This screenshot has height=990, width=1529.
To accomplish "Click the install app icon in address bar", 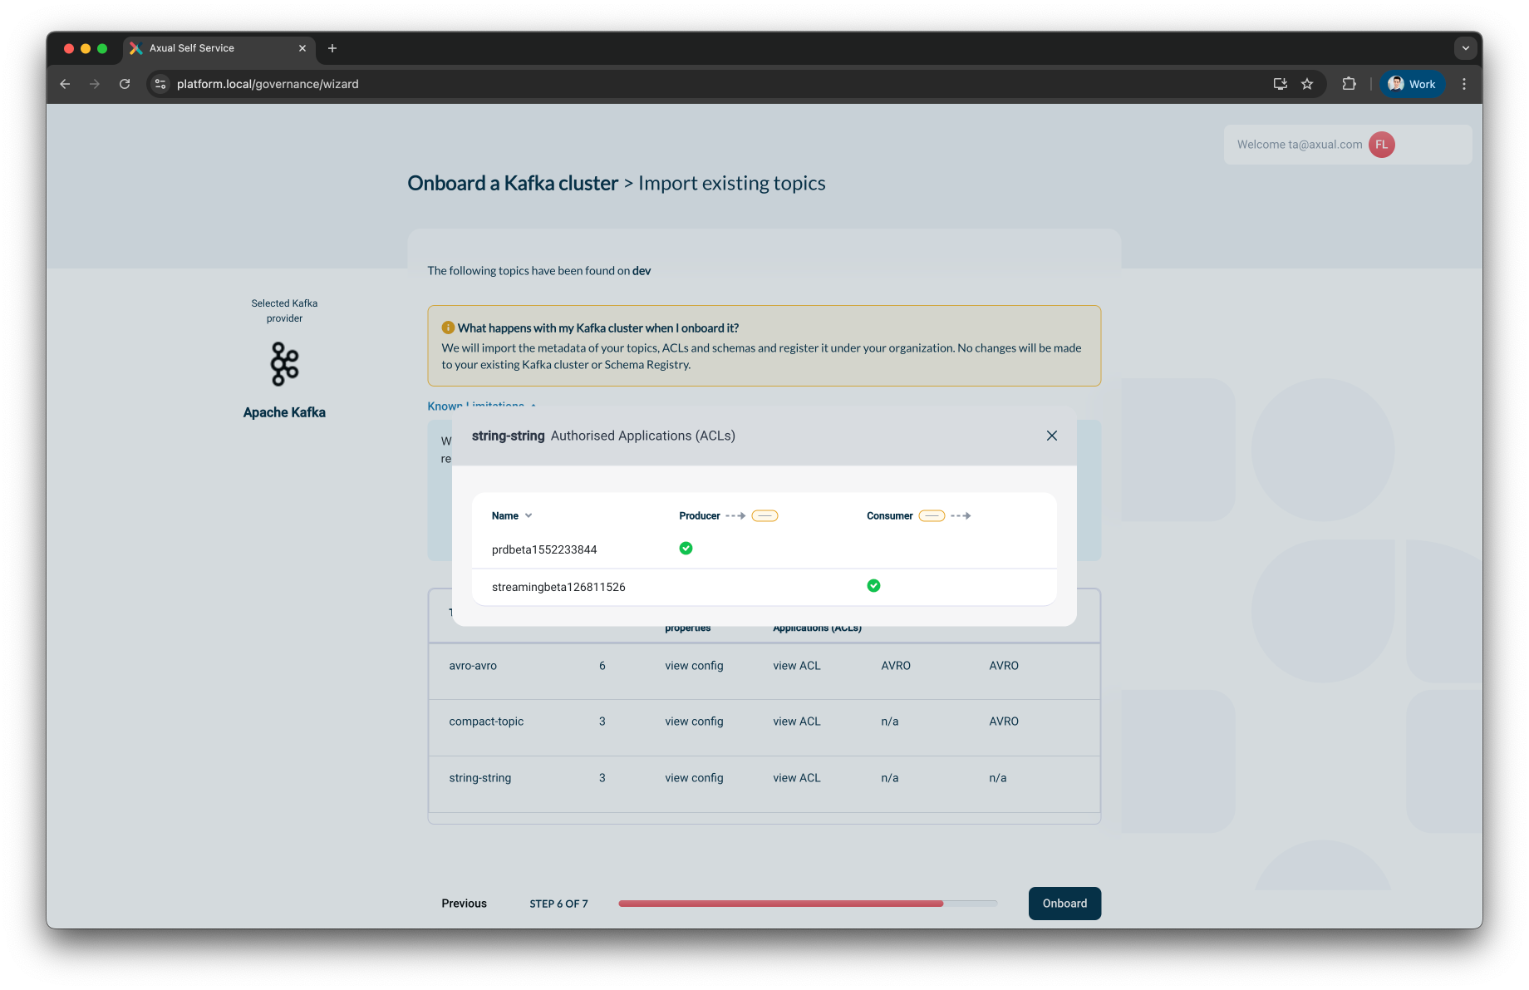I will (x=1280, y=84).
